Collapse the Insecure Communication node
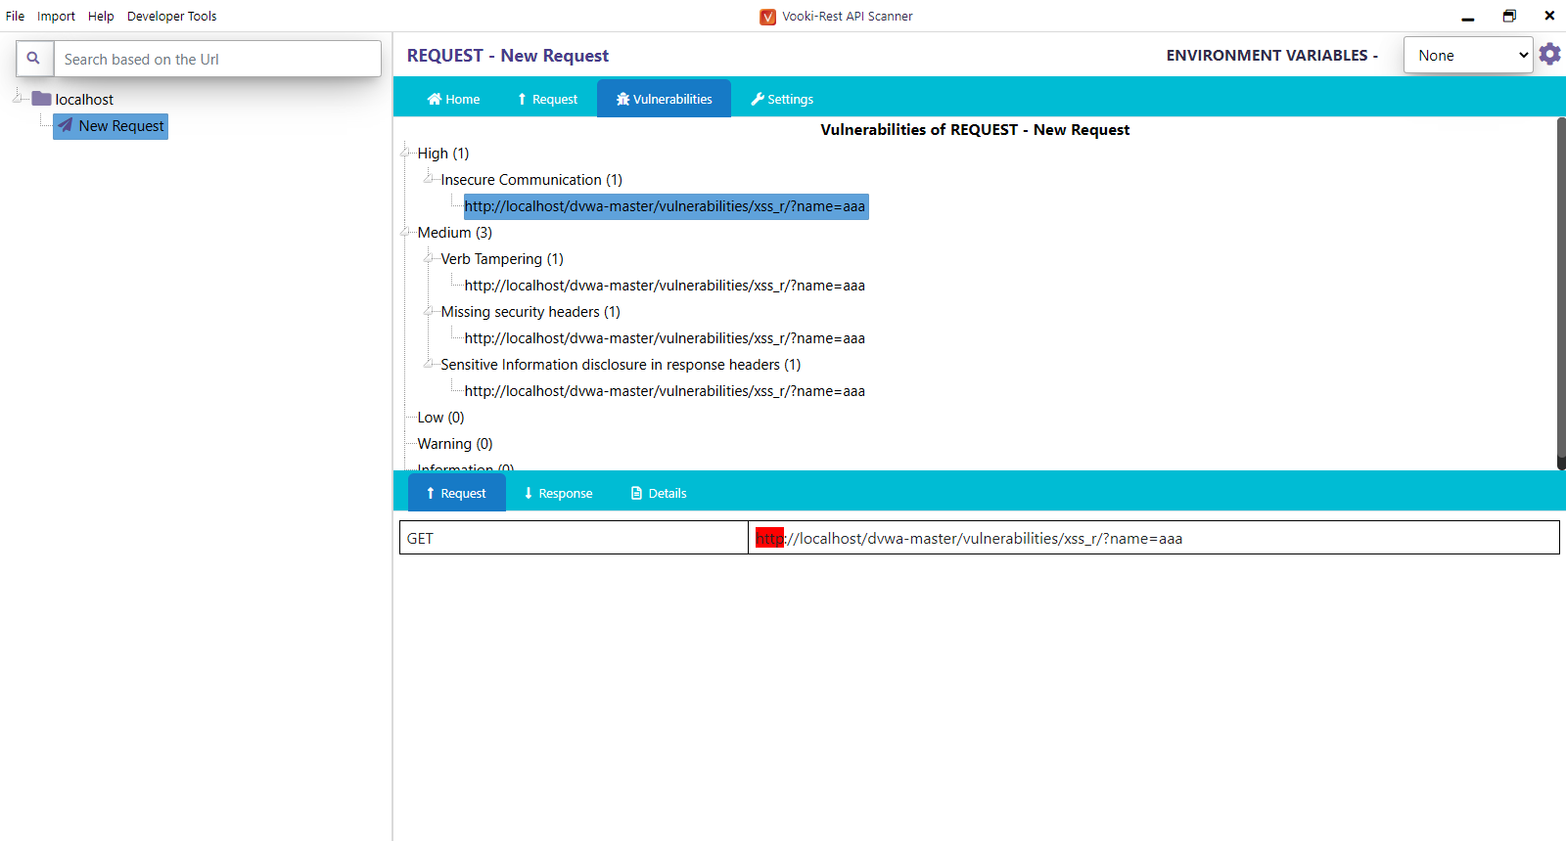The width and height of the screenshot is (1566, 841). pyautogui.click(x=429, y=177)
